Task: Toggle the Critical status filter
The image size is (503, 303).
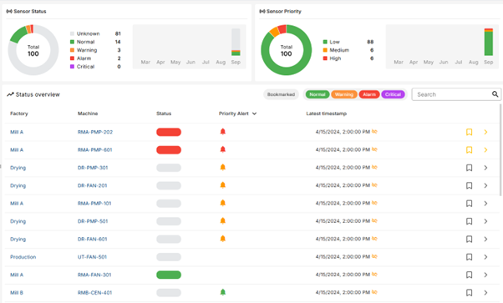Action: 393,94
